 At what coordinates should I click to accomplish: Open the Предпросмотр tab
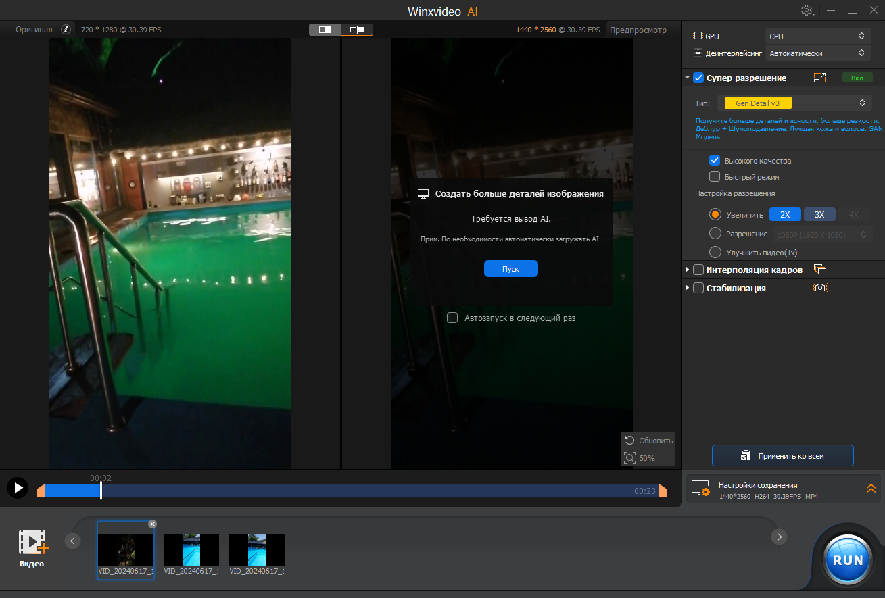click(638, 30)
